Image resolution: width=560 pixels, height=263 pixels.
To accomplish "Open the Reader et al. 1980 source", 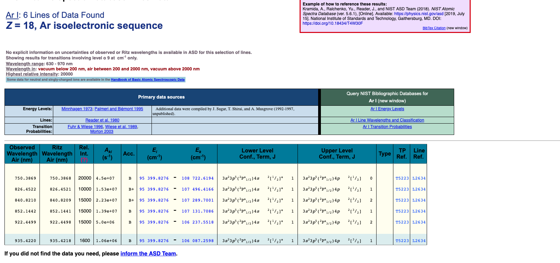I will coord(102,120).
